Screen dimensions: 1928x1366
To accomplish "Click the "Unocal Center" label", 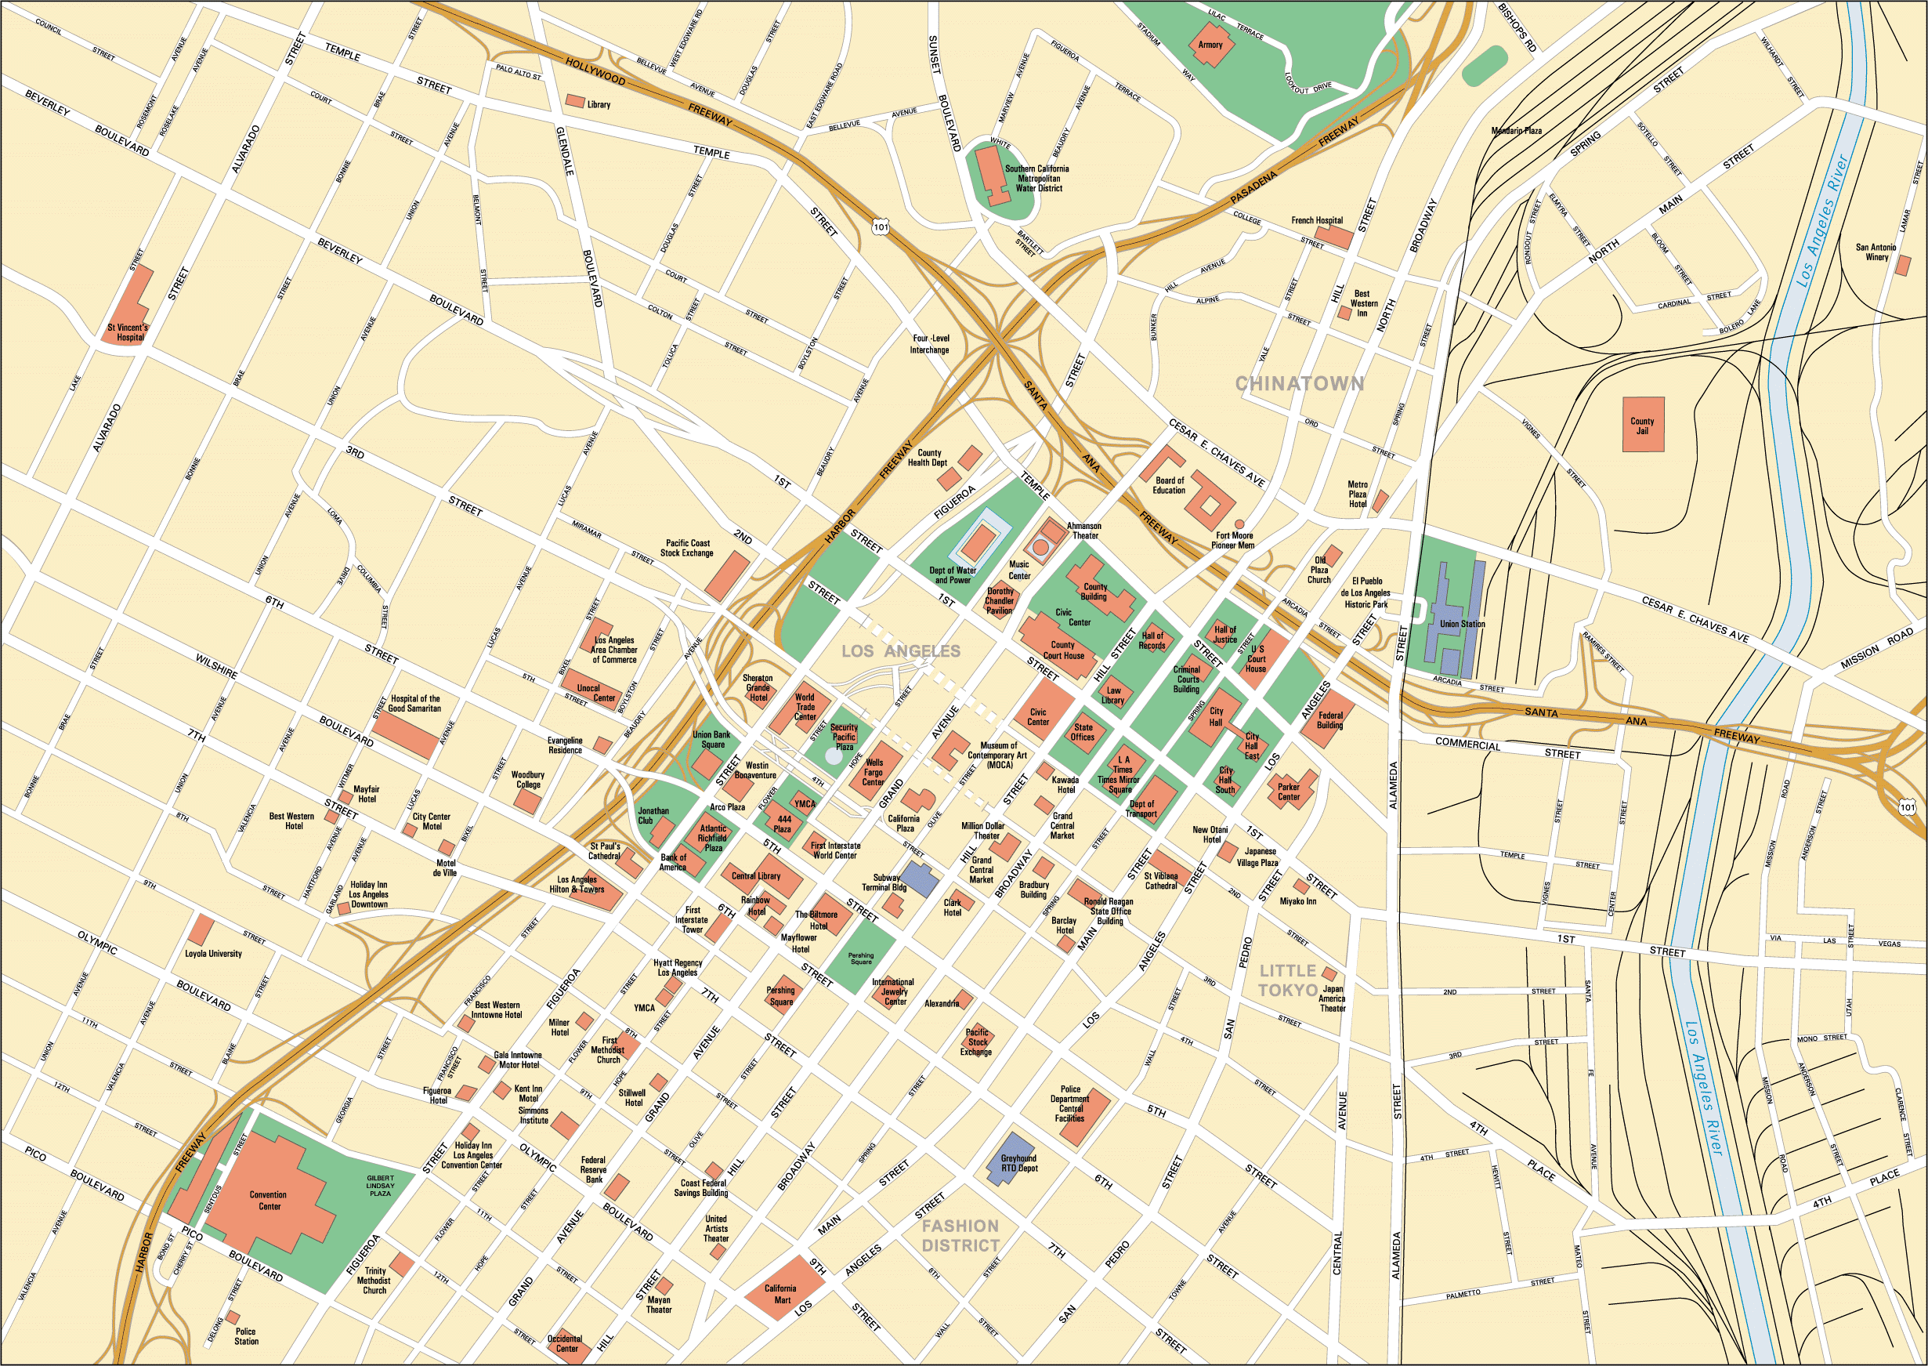I will coord(595,693).
